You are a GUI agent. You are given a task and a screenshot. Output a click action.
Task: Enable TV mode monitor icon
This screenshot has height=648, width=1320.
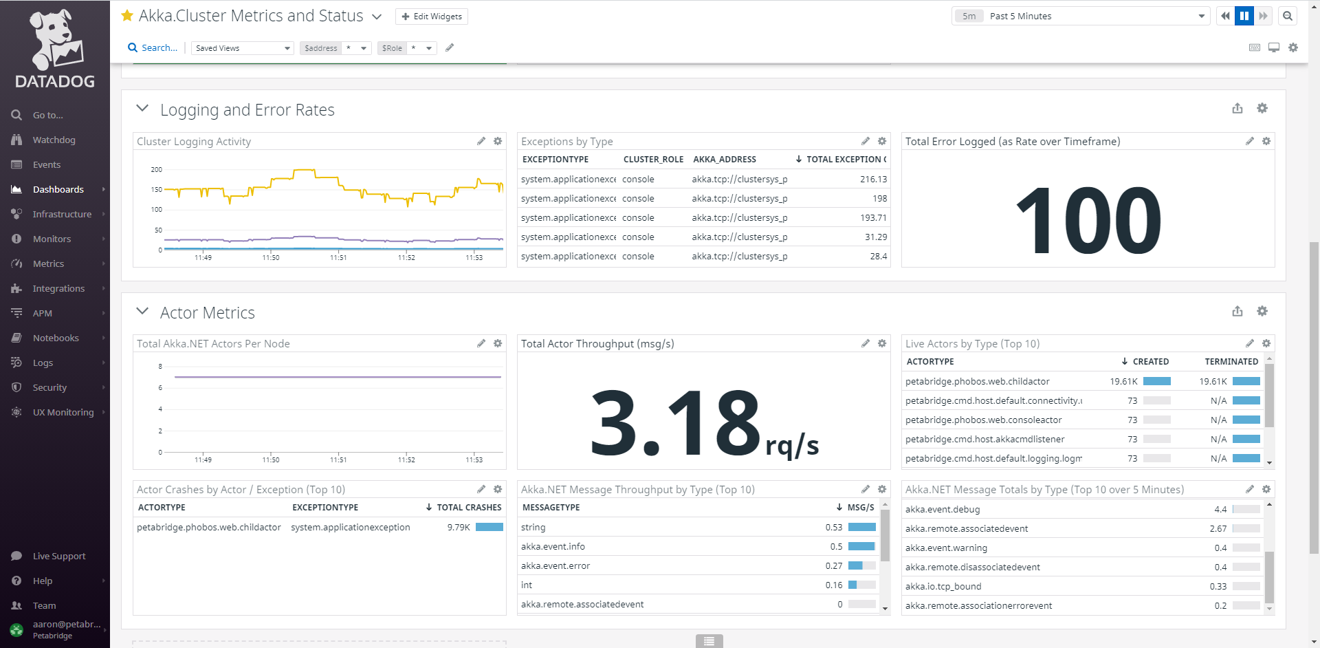click(x=1274, y=47)
